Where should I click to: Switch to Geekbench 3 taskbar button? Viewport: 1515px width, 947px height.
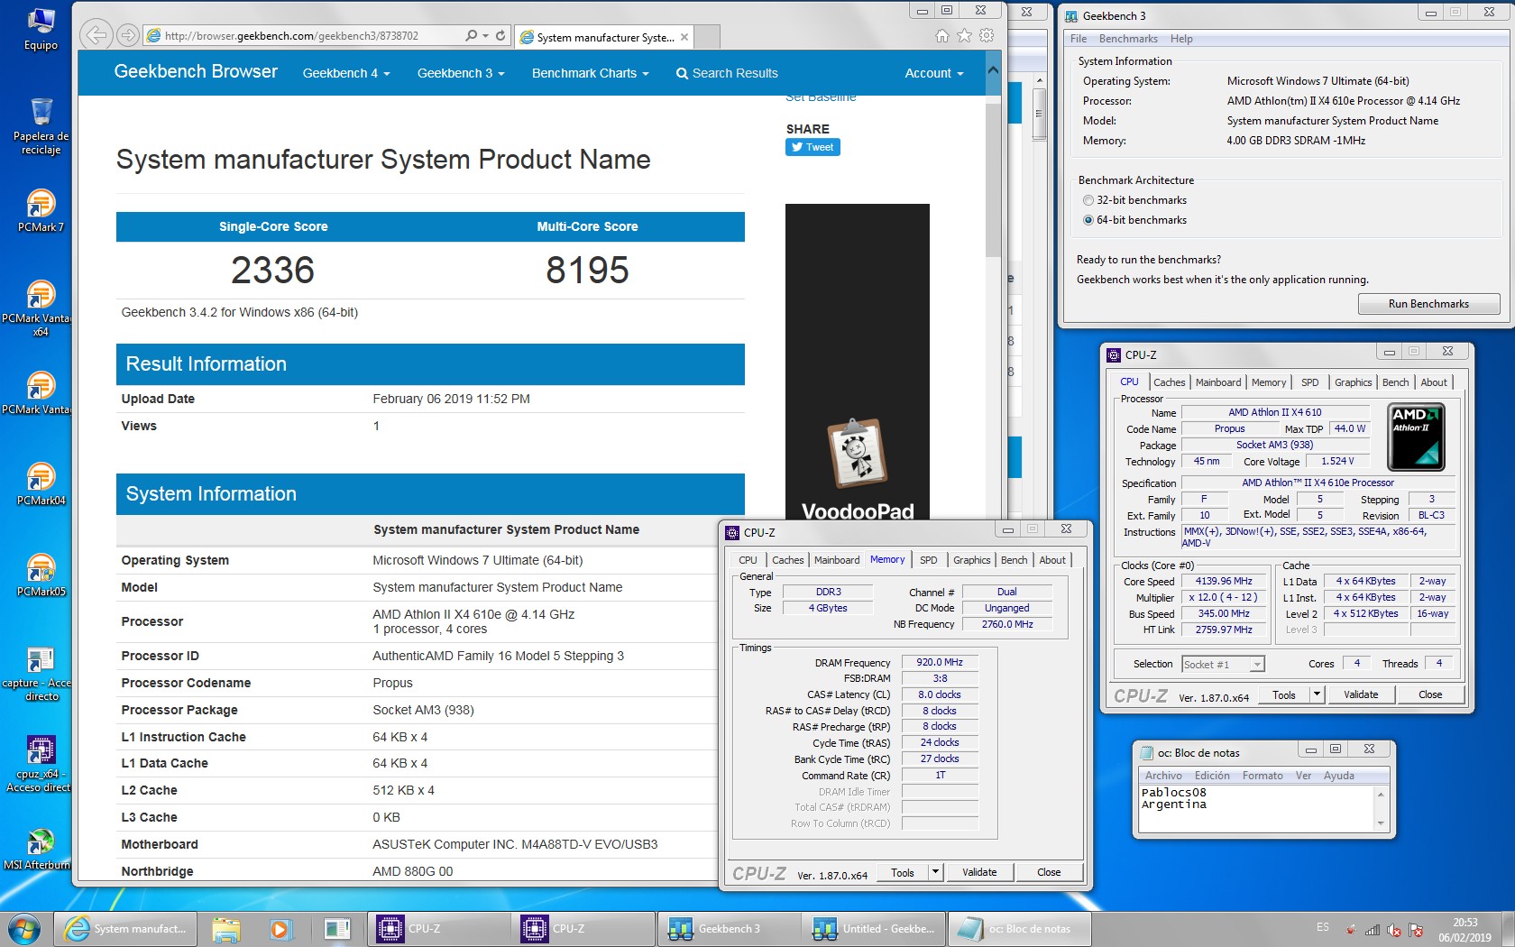(x=729, y=928)
